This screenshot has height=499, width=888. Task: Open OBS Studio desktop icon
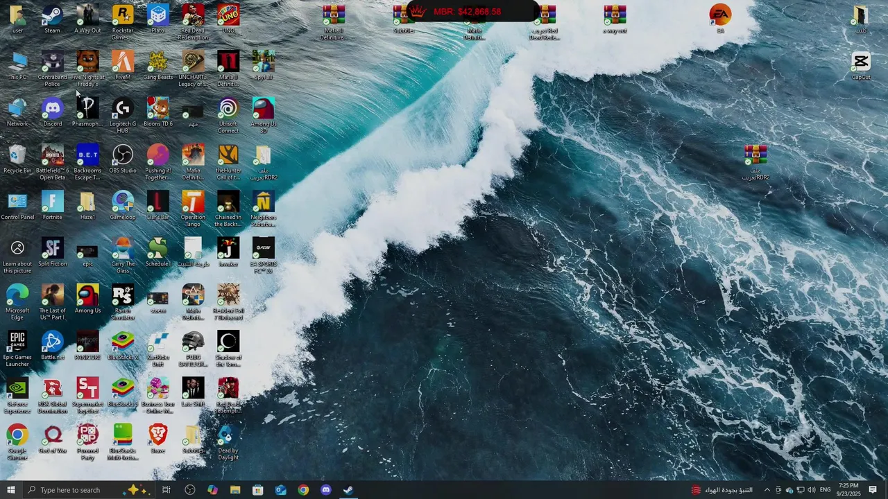tap(123, 159)
